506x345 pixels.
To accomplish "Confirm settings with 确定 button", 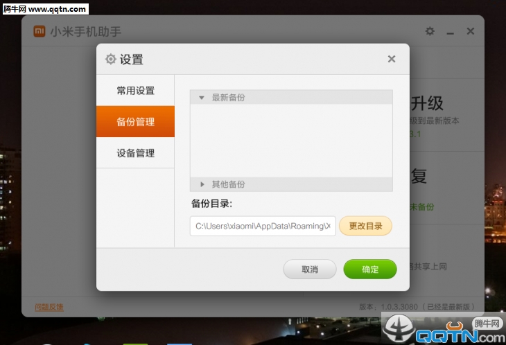I will (370, 269).
